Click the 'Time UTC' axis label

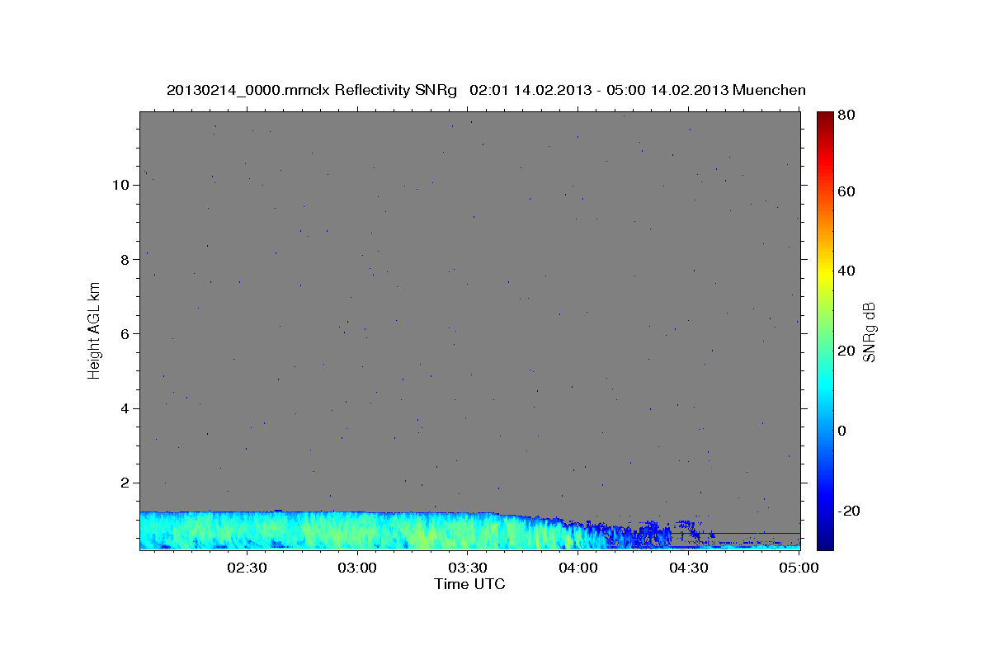coord(469,584)
